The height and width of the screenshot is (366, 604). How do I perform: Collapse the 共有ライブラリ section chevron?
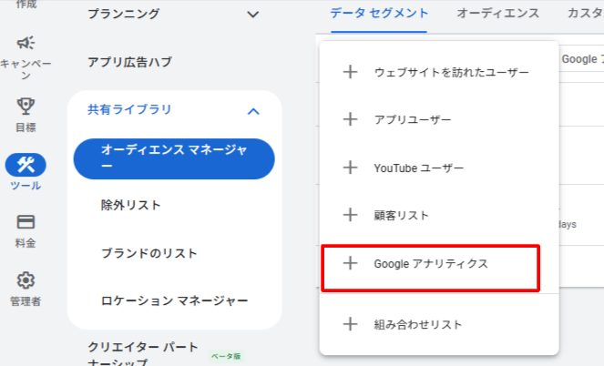[x=253, y=110]
